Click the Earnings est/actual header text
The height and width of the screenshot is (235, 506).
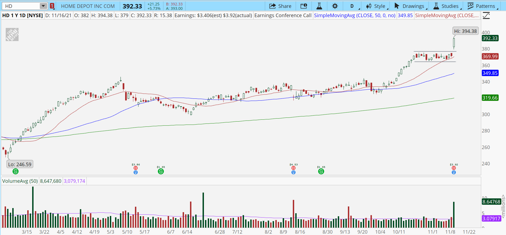click(x=213, y=16)
